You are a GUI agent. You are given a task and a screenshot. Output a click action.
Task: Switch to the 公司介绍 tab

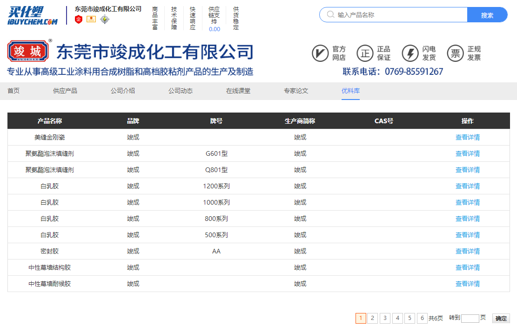point(123,91)
